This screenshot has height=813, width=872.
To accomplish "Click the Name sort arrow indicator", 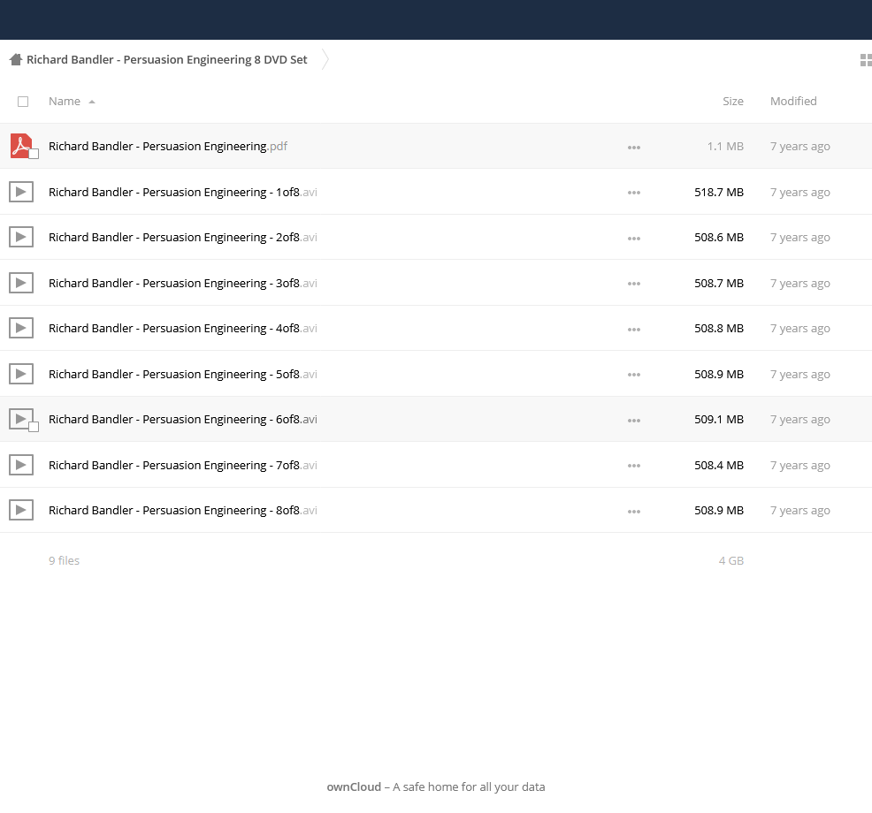I will click(x=92, y=102).
